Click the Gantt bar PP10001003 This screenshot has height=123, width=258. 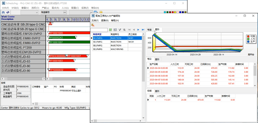(61, 61)
